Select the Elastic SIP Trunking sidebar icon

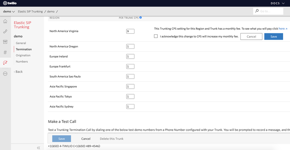(5, 63)
